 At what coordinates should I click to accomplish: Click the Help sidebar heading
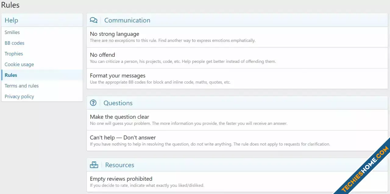click(x=11, y=20)
